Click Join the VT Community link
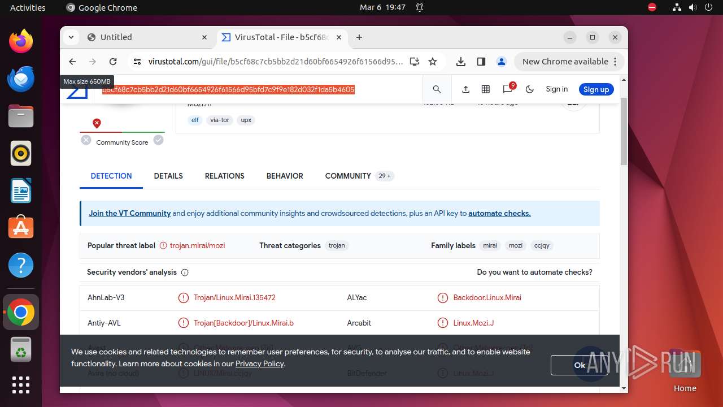This screenshot has width=723, height=407. [130, 214]
